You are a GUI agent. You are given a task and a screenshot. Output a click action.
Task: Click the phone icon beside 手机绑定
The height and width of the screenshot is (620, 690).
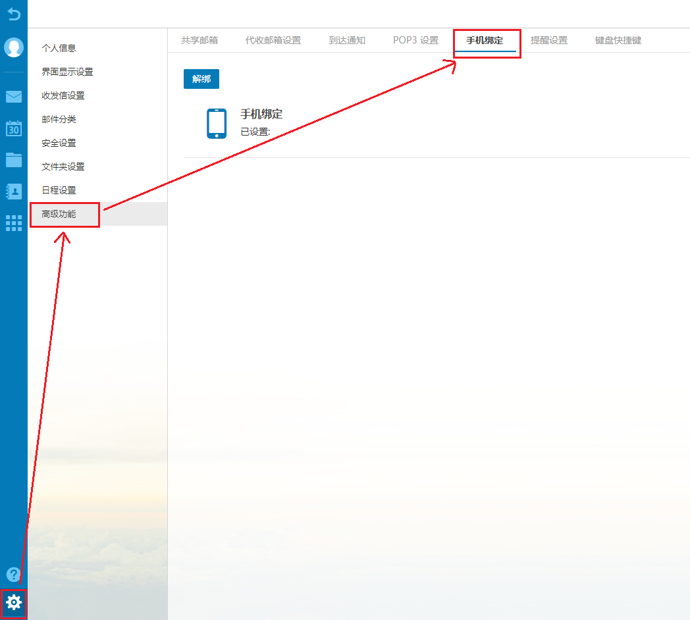(x=217, y=124)
